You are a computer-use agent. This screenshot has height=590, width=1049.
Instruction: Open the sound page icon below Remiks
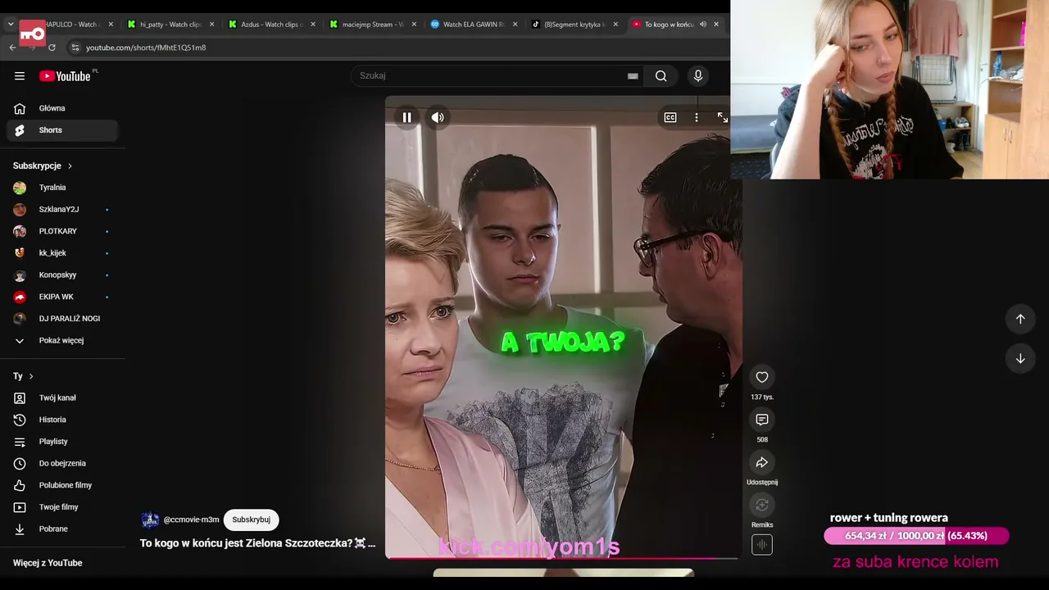click(762, 544)
